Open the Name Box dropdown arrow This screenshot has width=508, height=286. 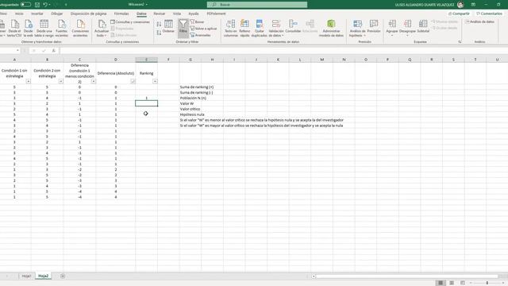pos(17,51)
